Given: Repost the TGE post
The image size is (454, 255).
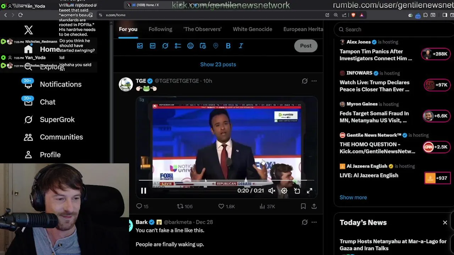Looking at the screenshot, I should 184,206.
